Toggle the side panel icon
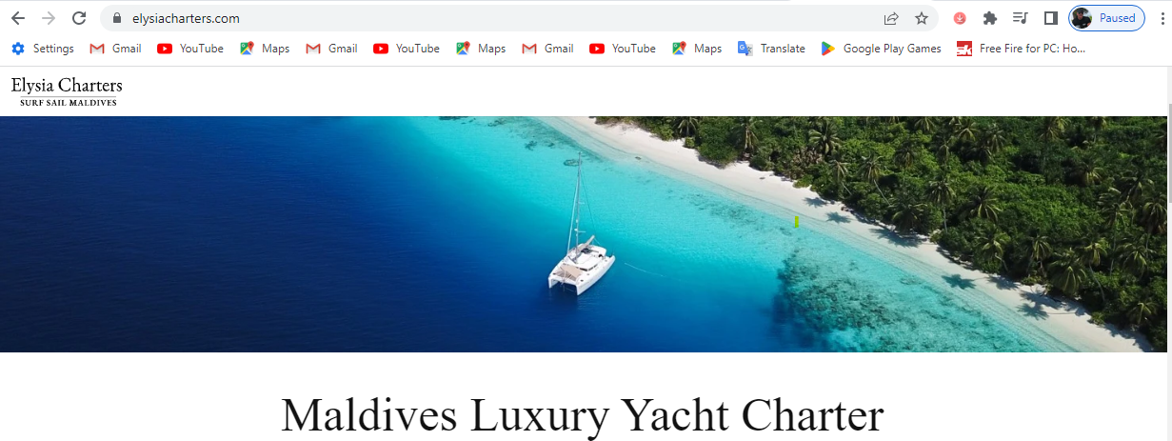The image size is (1172, 441). click(1051, 18)
